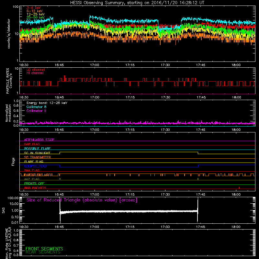
Task: Click the PARTICLE FLAG label
Action: [x=36, y=175]
